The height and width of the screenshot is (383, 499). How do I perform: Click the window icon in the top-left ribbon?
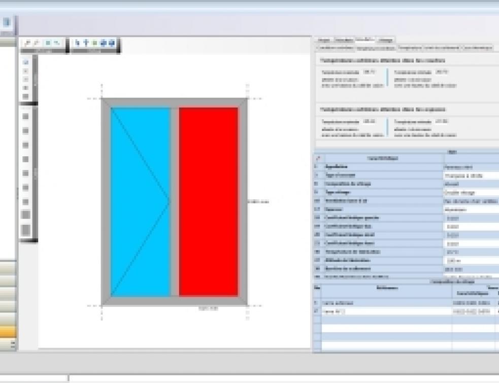[7, 22]
